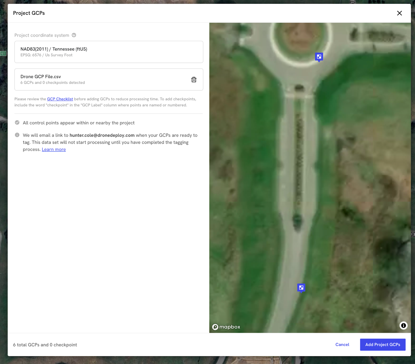This screenshot has height=364, width=415.
Task: Open the GCP Checklist link
Action: pyautogui.click(x=60, y=99)
